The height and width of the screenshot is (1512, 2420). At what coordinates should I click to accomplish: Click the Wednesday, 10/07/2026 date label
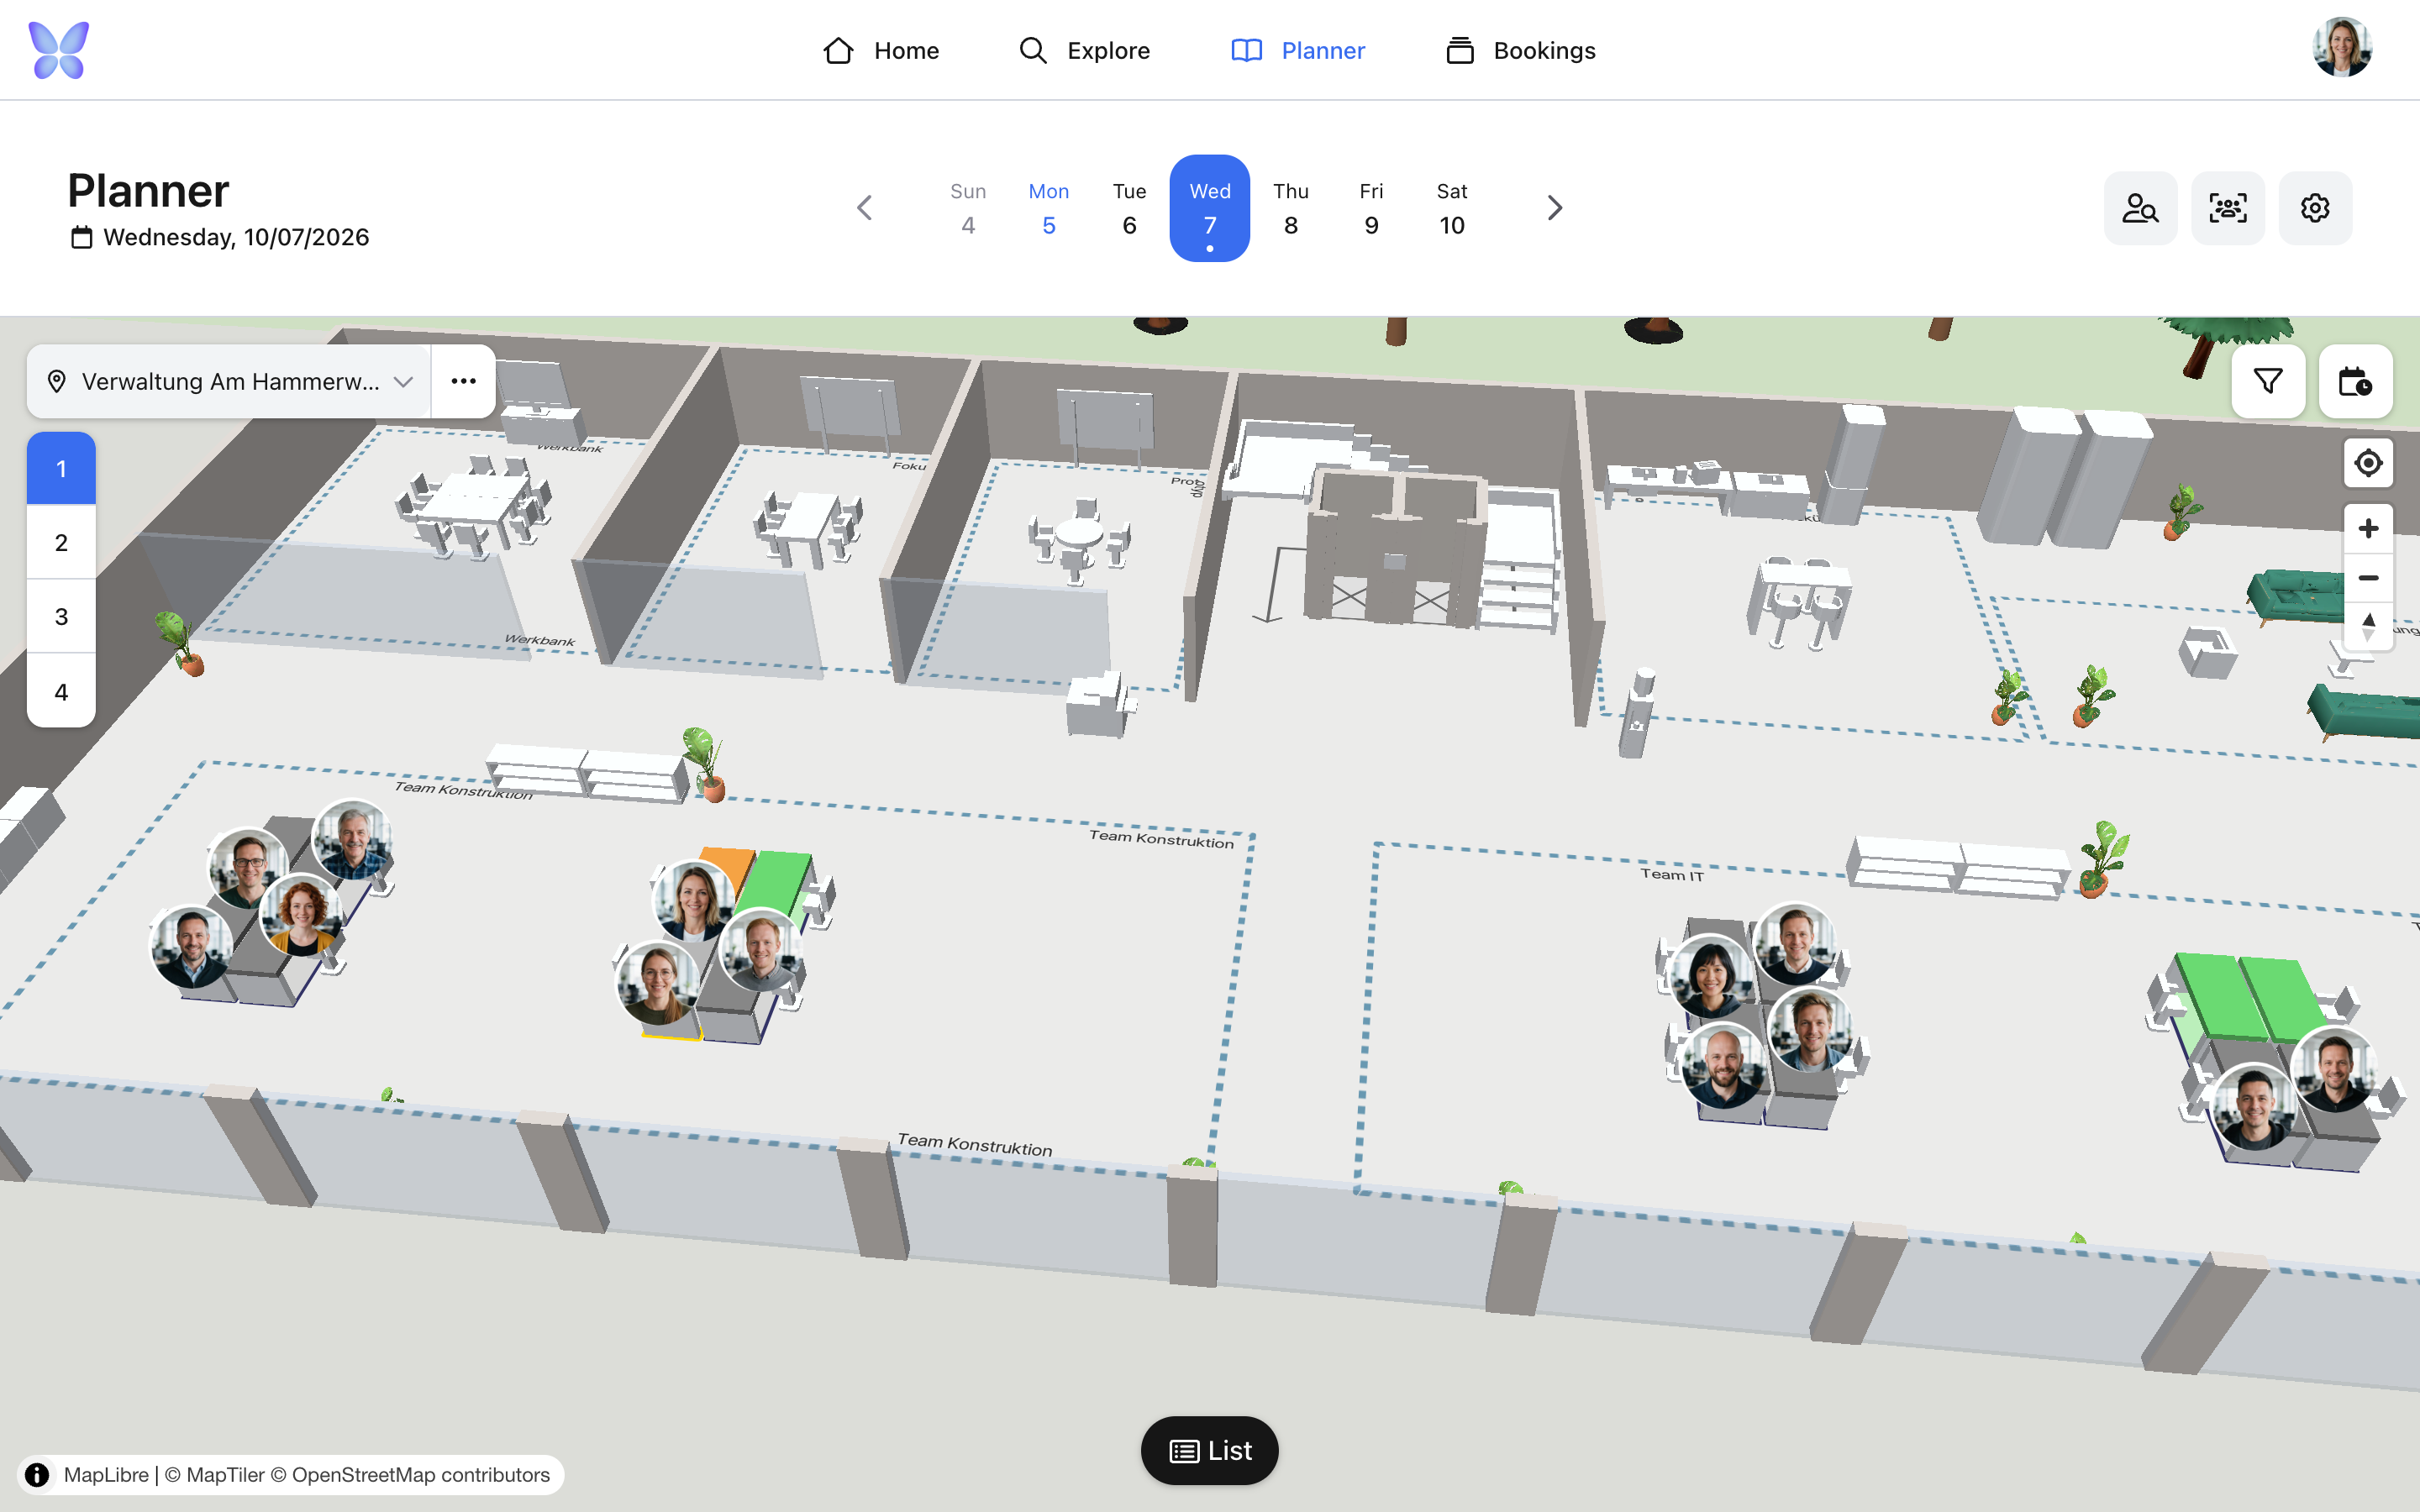tap(220, 237)
